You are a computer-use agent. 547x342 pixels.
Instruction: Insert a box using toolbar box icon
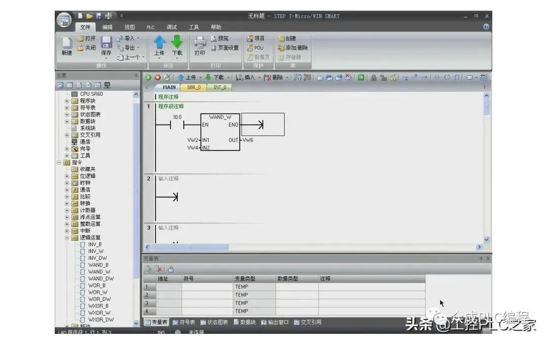[x=456, y=78]
